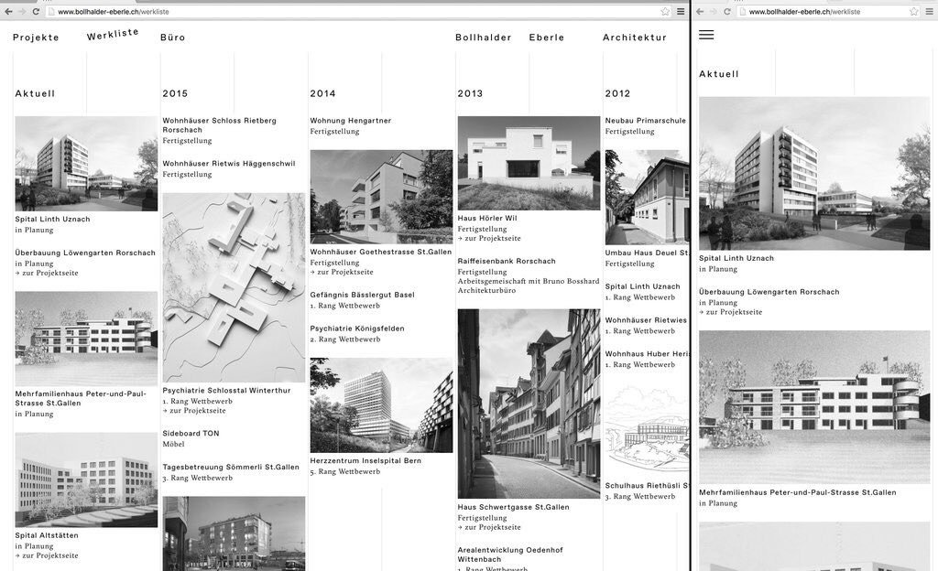The image size is (938, 571).
Task: Follow 'zur Projektseite' under Spital Altstätten
Action: (47, 555)
